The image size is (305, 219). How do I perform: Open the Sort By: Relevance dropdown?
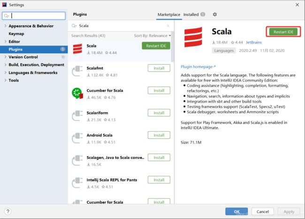pos(152,36)
